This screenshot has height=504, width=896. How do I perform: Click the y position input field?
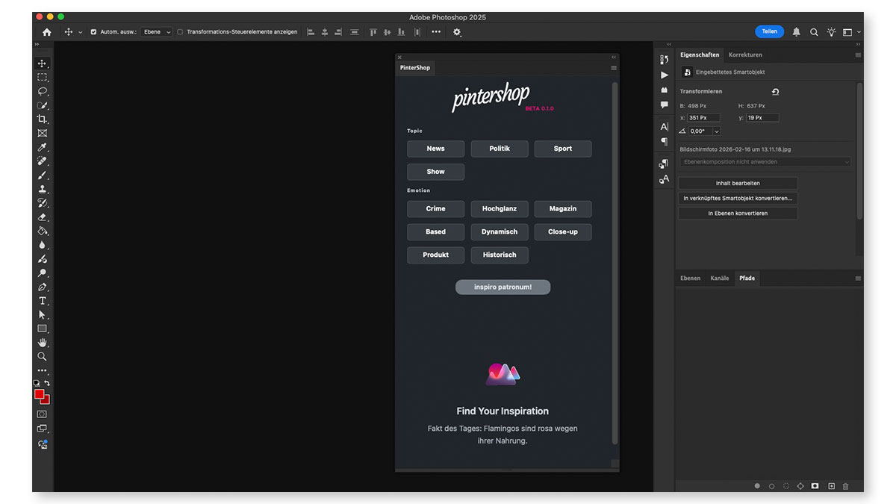coord(762,118)
